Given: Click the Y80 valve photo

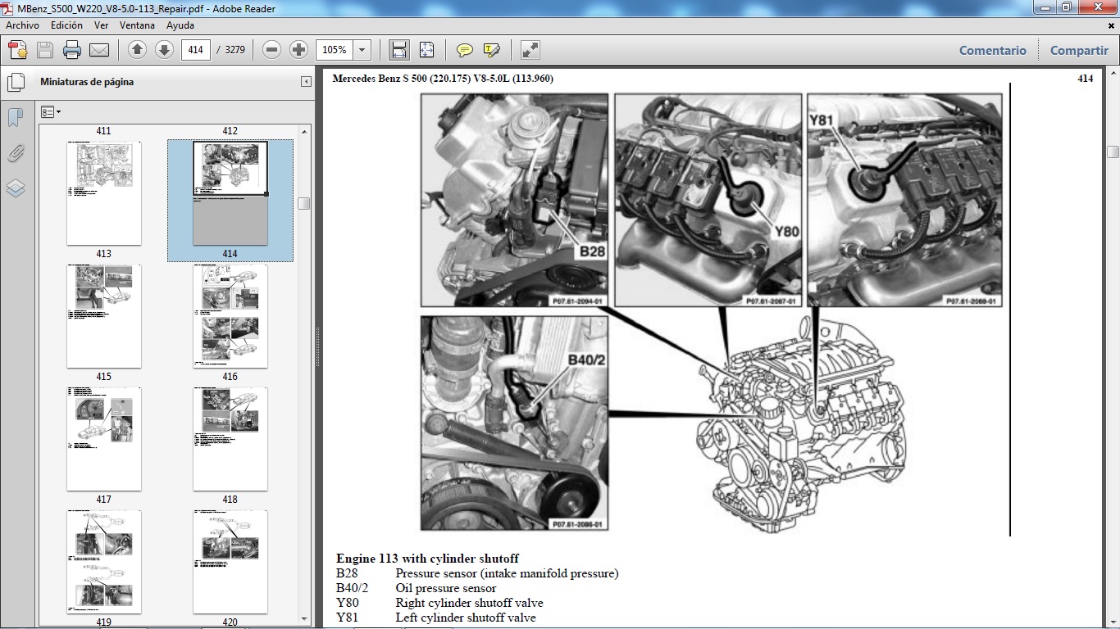Looking at the screenshot, I should [708, 200].
